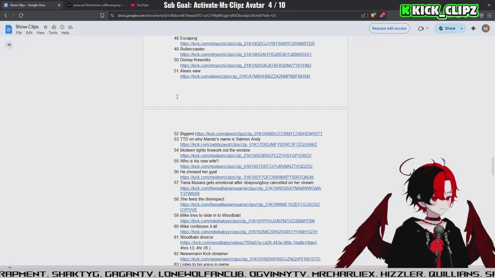
Task: Click the text "Who is his new wife?"
Action: click(199, 161)
